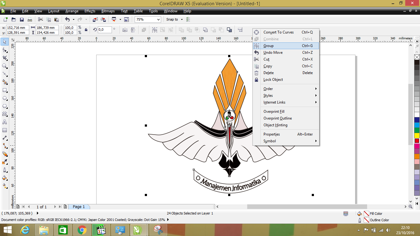Select Lock Object in context menu

[286, 80]
